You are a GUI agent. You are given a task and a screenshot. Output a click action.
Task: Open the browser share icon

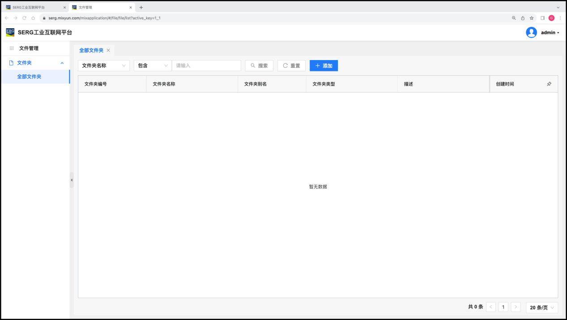(523, 18)
